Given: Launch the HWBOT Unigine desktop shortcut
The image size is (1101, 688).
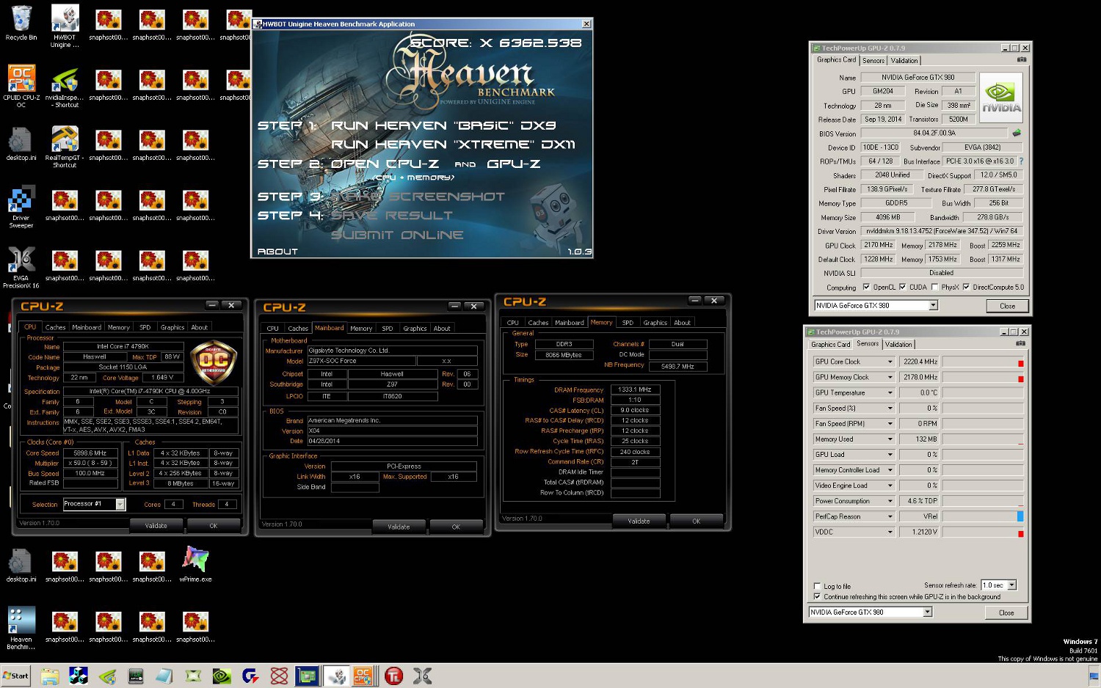Looking at the screenshot, I should tap(65, 26).
